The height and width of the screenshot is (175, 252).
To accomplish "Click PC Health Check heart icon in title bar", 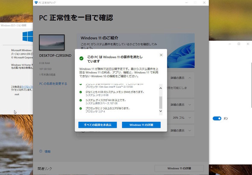I will (36, 3).
